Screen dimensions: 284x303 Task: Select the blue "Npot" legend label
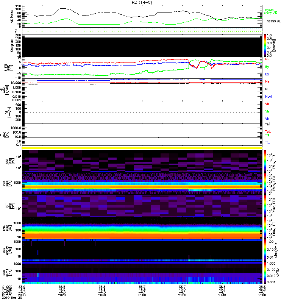coord(268,97)
